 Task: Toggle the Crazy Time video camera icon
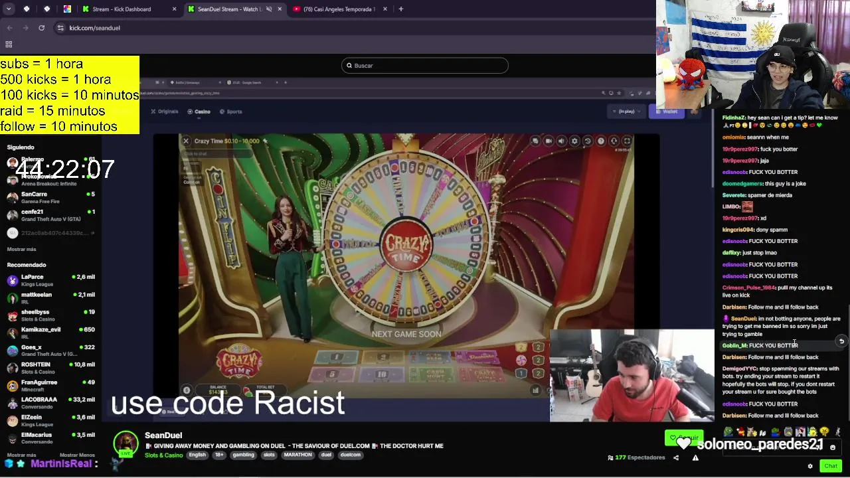click(549, 141)
